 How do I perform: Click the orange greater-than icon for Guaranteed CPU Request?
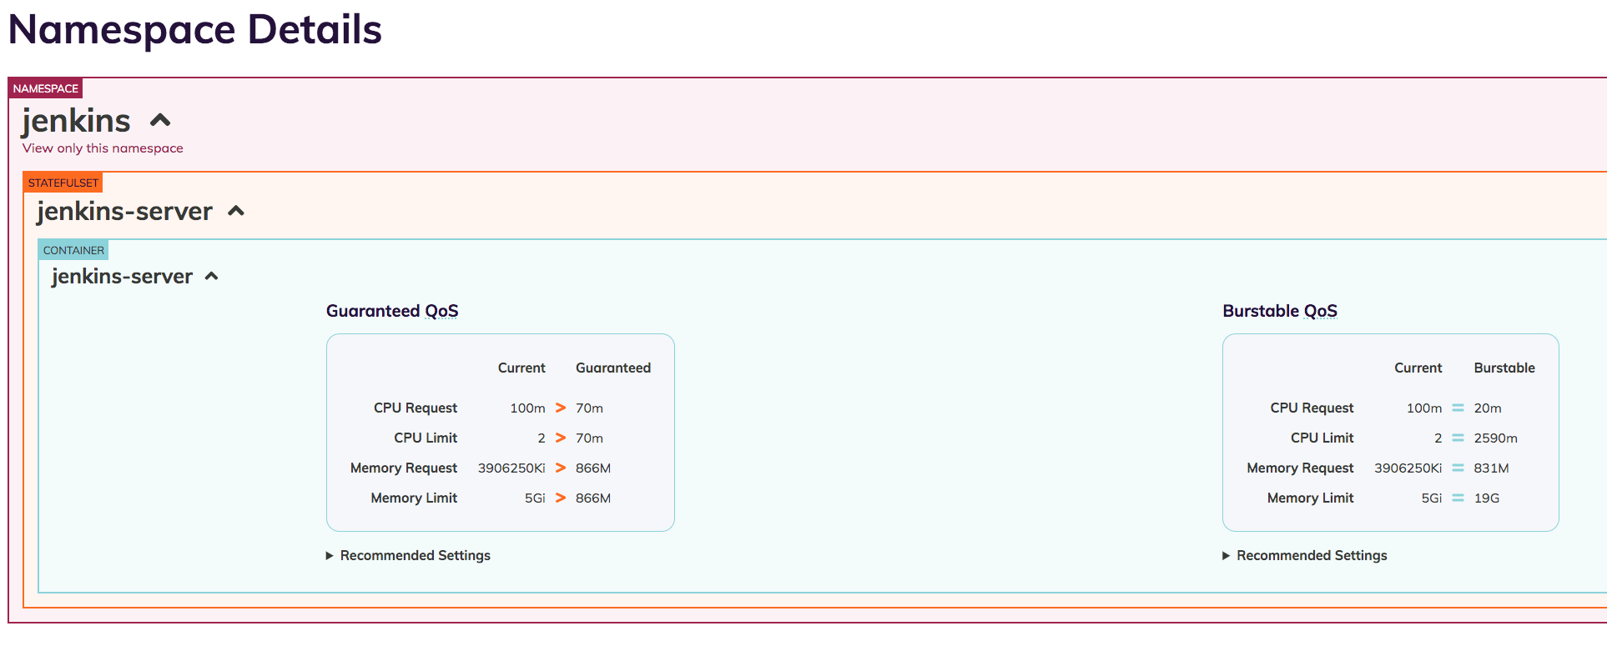(561, 408)
